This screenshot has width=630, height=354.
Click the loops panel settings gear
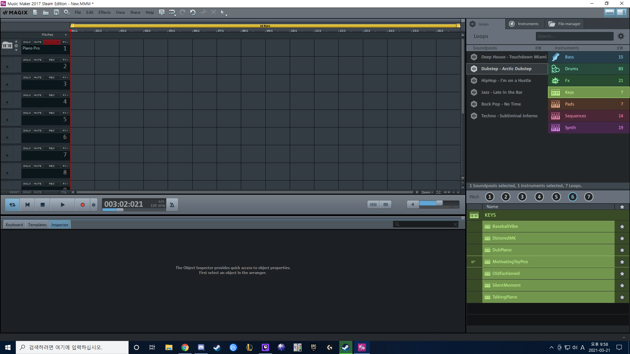pyautogui.click(x=621, y=36)
